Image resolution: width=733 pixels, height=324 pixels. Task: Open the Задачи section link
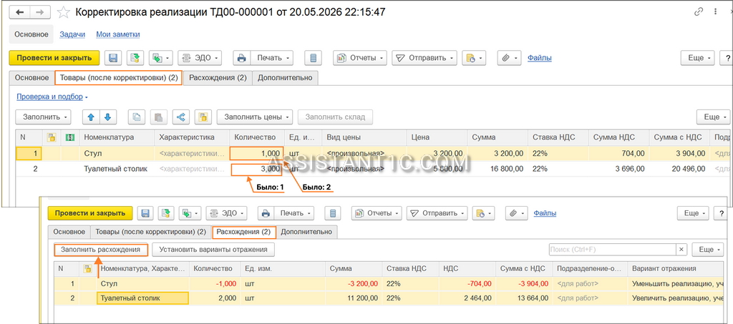(x=72, y=34)
